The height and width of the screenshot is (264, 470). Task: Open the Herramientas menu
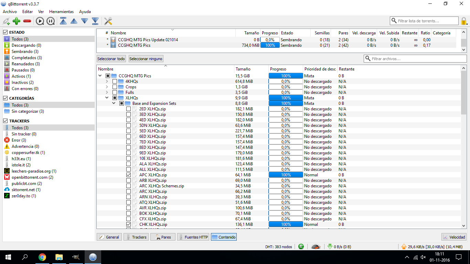point(61,12)
